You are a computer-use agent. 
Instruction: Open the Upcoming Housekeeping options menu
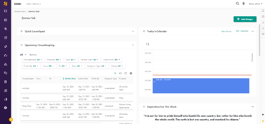tap(133, 45)
